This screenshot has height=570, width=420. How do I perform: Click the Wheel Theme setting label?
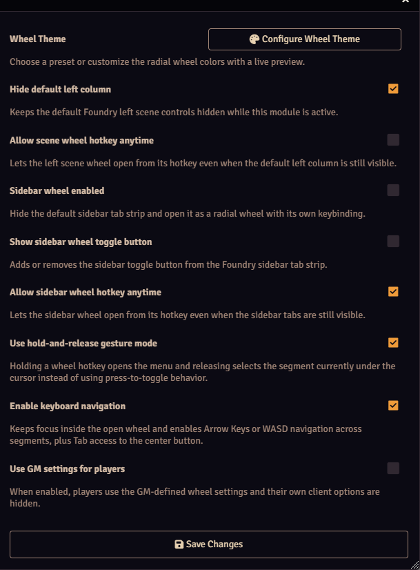[38, 39]
